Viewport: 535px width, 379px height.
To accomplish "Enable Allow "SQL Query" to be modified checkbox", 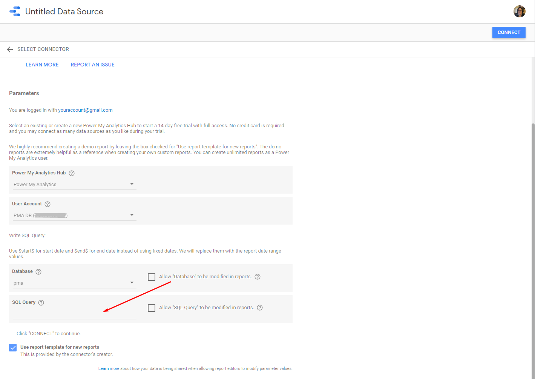I will tap(152, 308).
